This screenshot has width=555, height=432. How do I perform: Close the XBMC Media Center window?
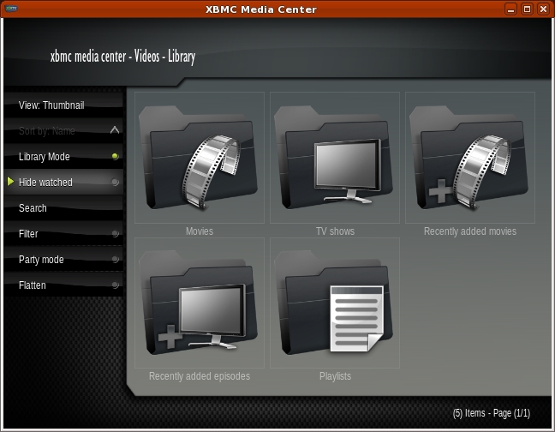click(x=543, y=9)
